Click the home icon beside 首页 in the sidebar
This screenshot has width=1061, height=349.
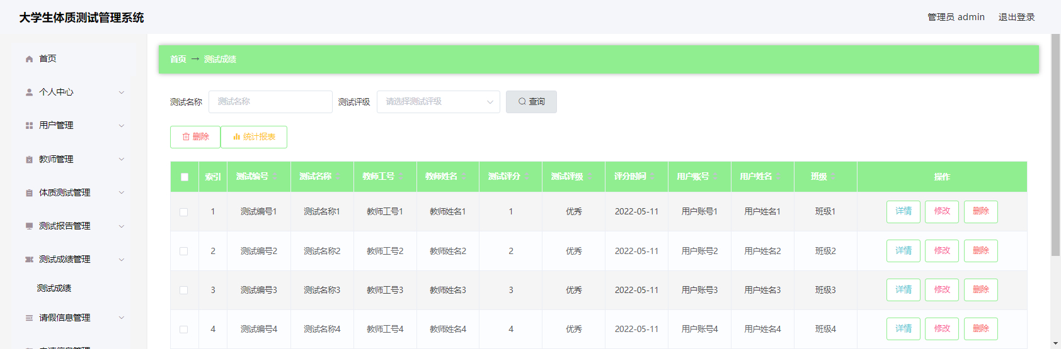point(29,58)
